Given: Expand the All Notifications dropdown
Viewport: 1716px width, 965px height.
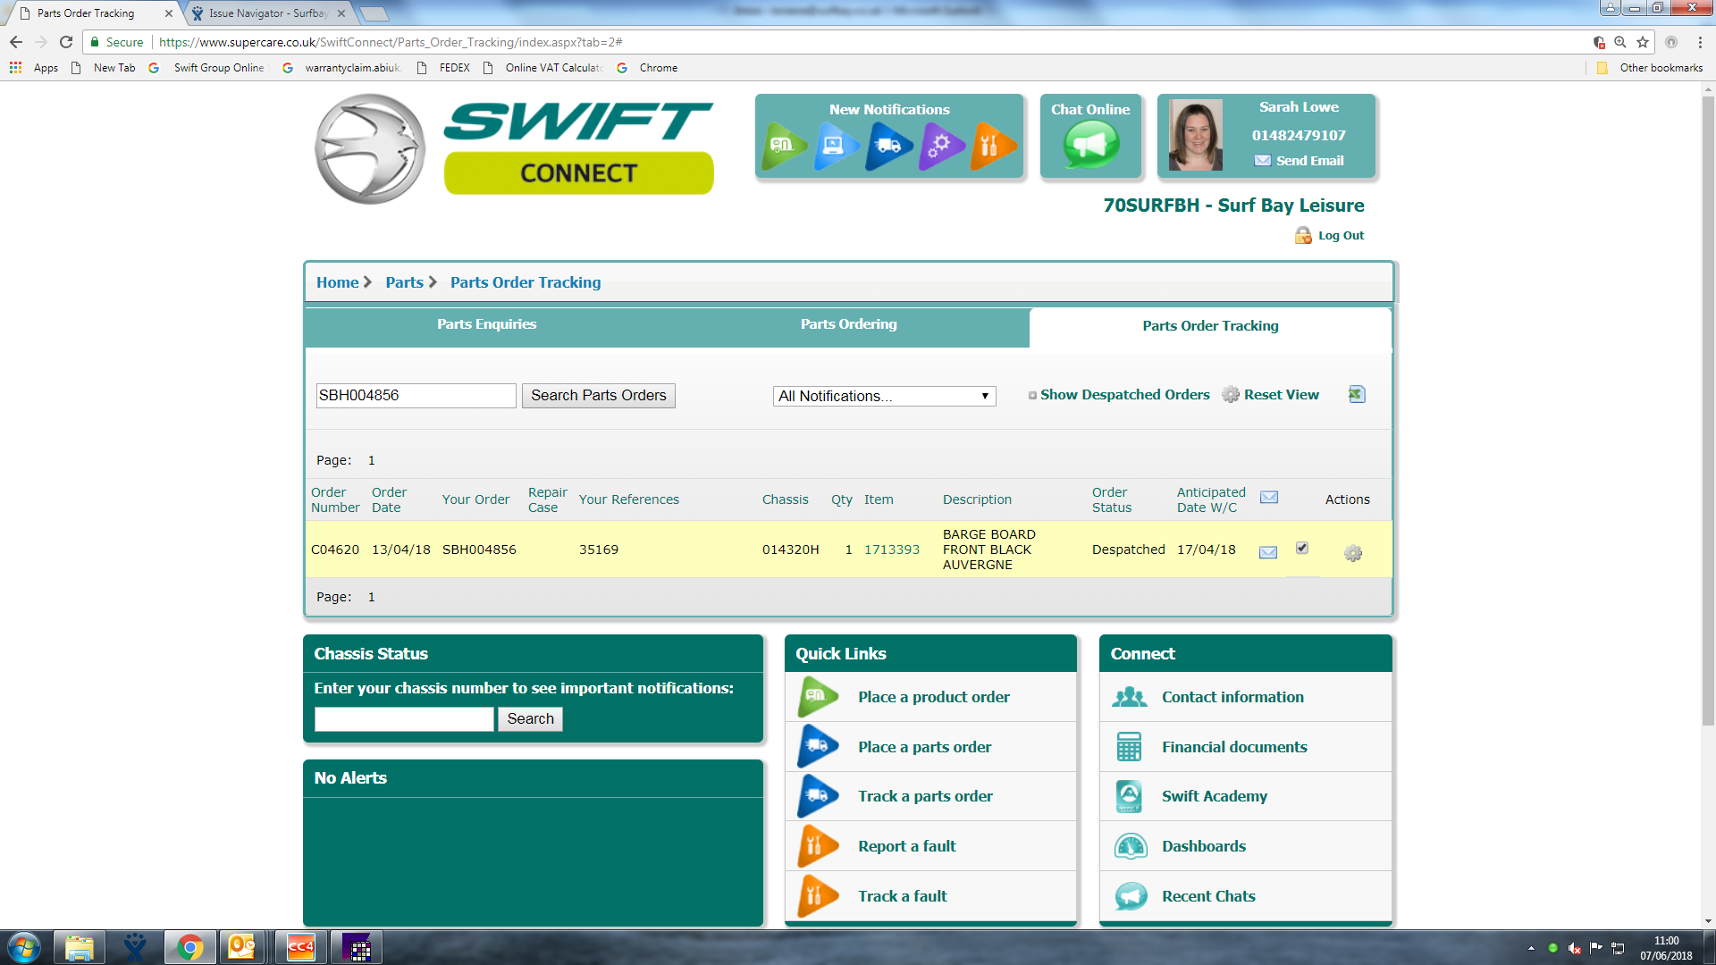Looking at the screenshot, I should [x=883, y=396].
